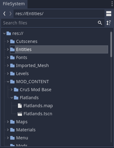The height and width of the screenshot is (148, 114).
Task: Select the Fonts folder name
Action: (x=22, y=57)
